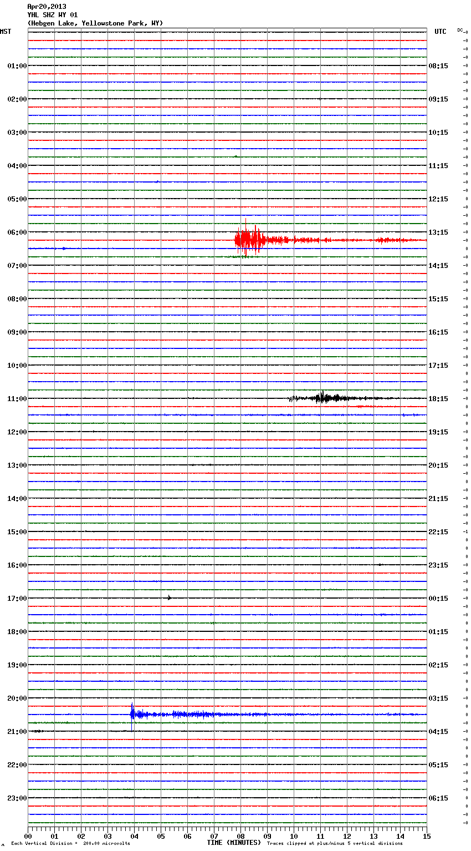Select the 20:00 MST time label
471x851 pixels.
point(17,698)
